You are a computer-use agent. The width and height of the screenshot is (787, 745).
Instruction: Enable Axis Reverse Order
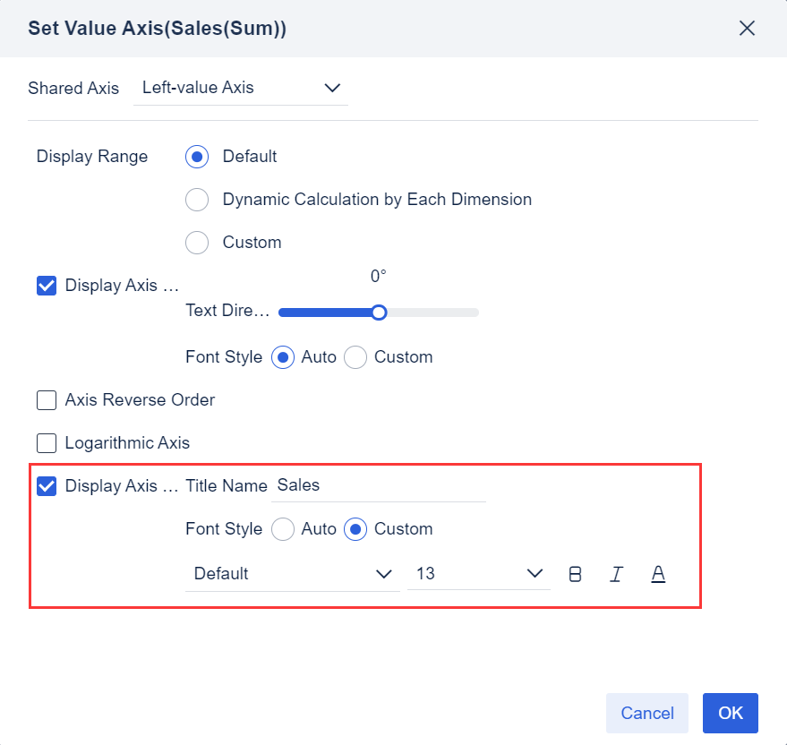click(46, 400)
